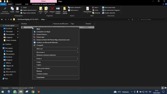
Task: Sort by the Nombre column header
Action: 37,24
